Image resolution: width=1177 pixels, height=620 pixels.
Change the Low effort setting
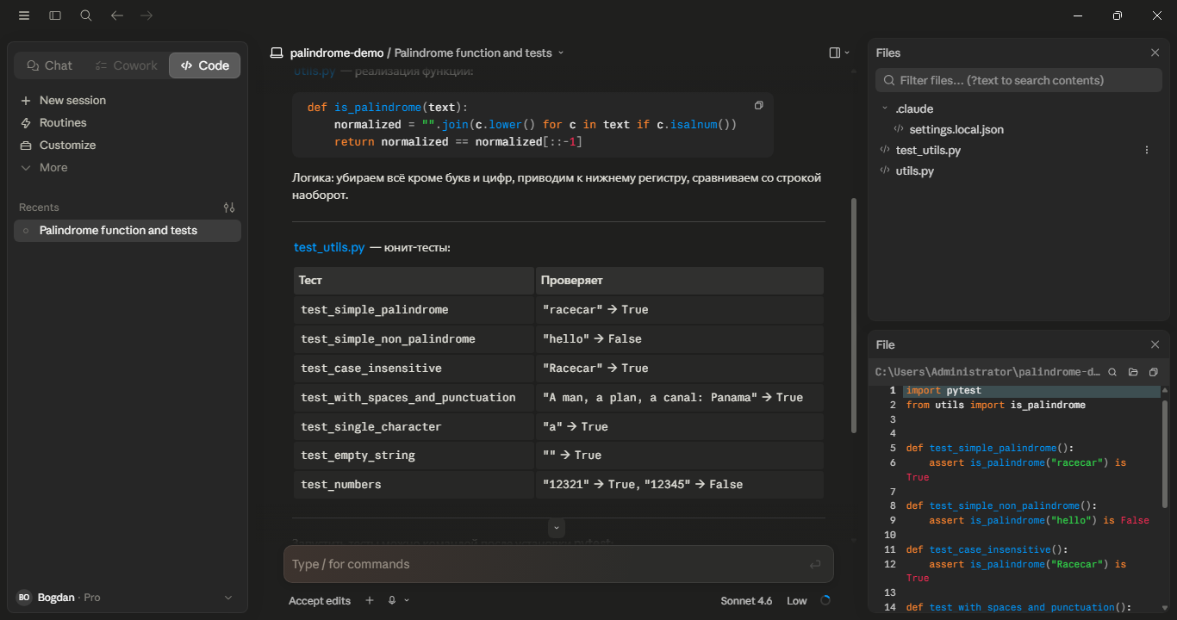[x=797, y=601]
